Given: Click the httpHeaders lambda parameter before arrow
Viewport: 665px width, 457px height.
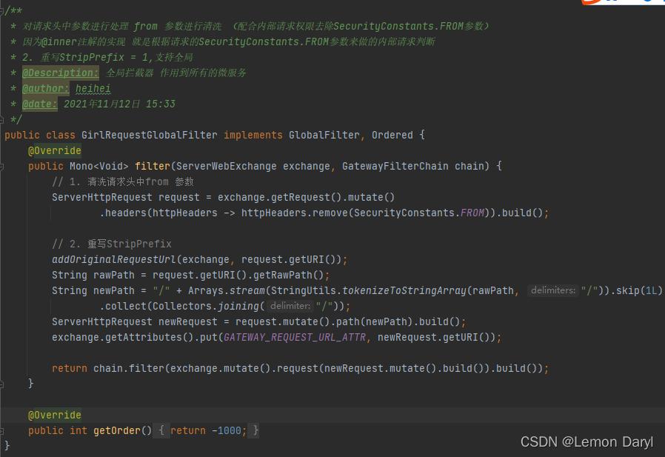Looking at the screenshot, I should coord(185,213).
